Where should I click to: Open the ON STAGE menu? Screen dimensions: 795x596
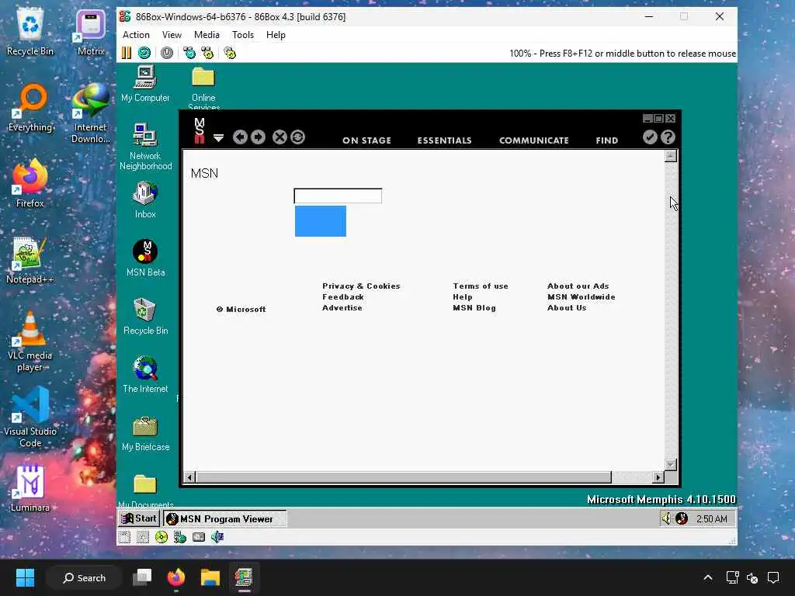tap(366, 140)
